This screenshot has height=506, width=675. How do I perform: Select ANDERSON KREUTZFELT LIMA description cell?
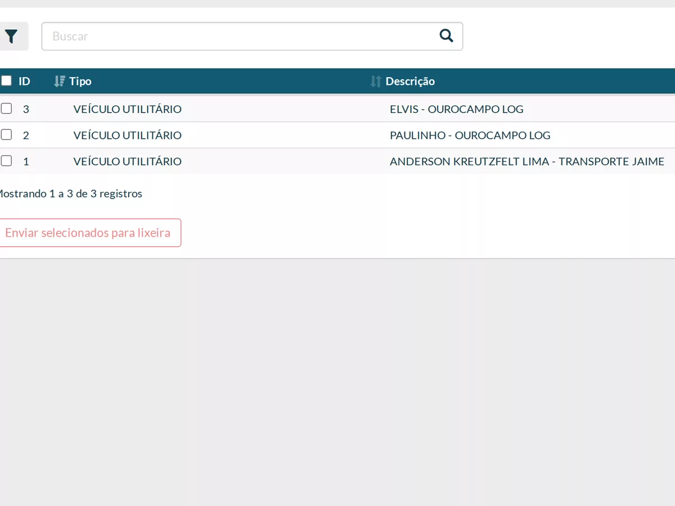(527, 161)
